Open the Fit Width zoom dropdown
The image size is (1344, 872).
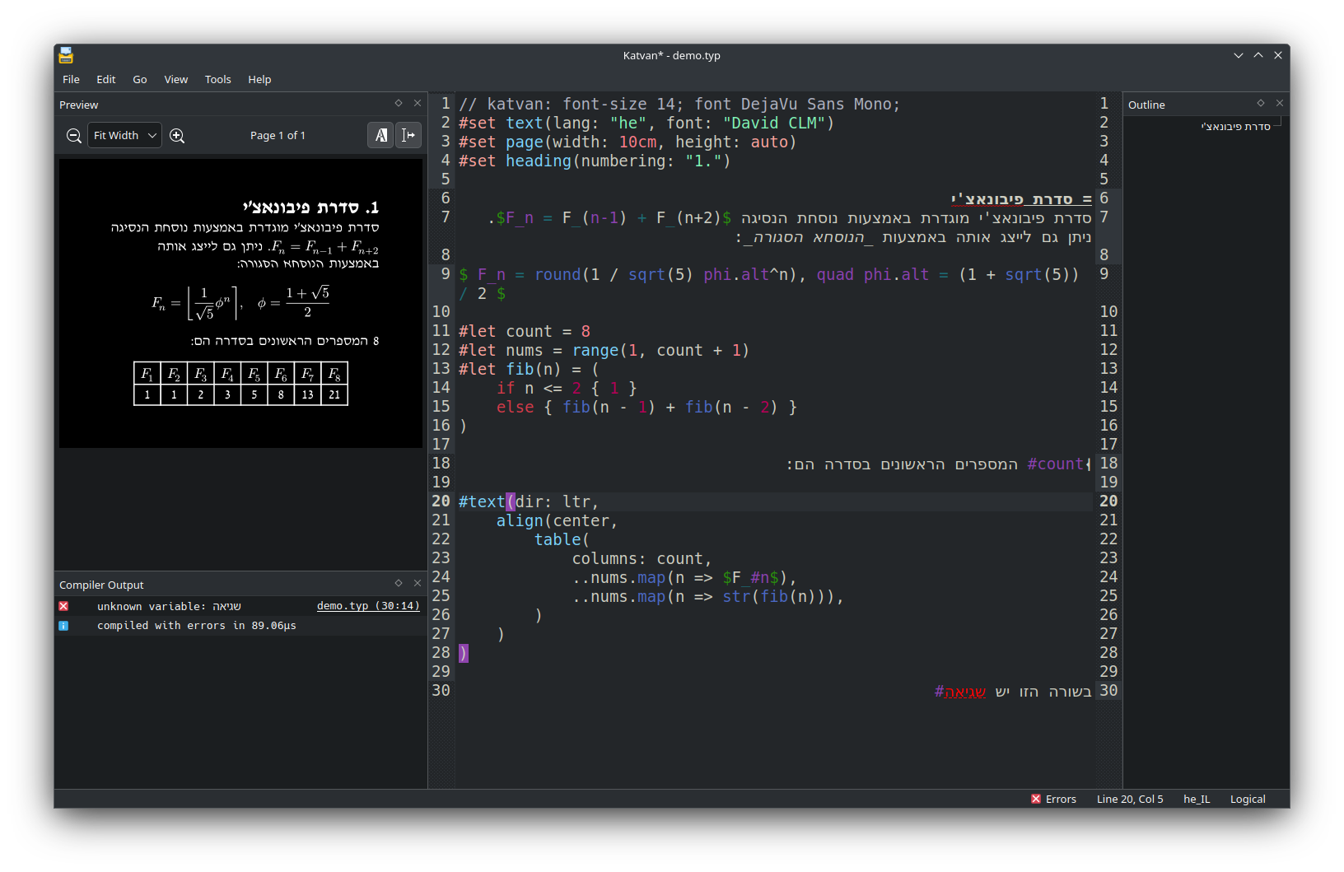[124, 136]
